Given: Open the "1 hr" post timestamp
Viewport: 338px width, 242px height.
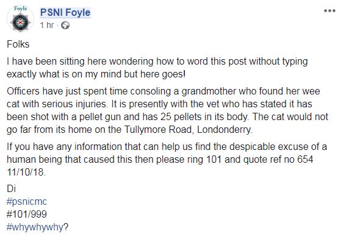Looking at the screenshot, I should (x=47, y=25).
